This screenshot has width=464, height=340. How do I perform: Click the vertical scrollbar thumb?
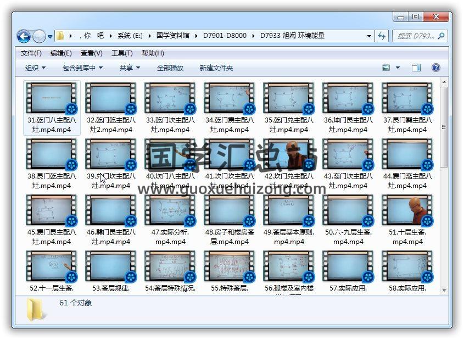pyautogui.click(x=444, y=127)
